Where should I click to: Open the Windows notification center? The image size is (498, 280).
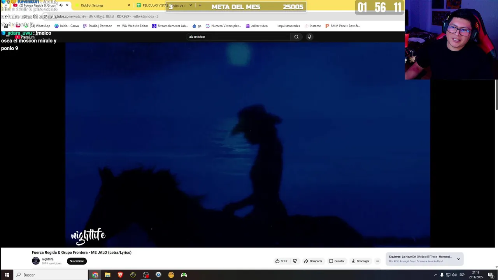pos(491,275)
